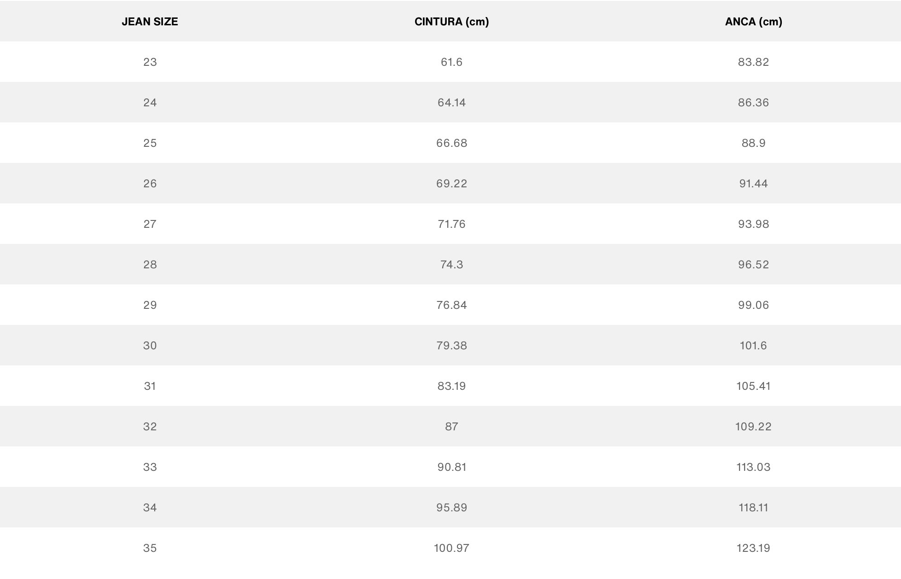Select the hip measurement 101.6
This screenshot has height=579, width=901.
pos(753,346)
